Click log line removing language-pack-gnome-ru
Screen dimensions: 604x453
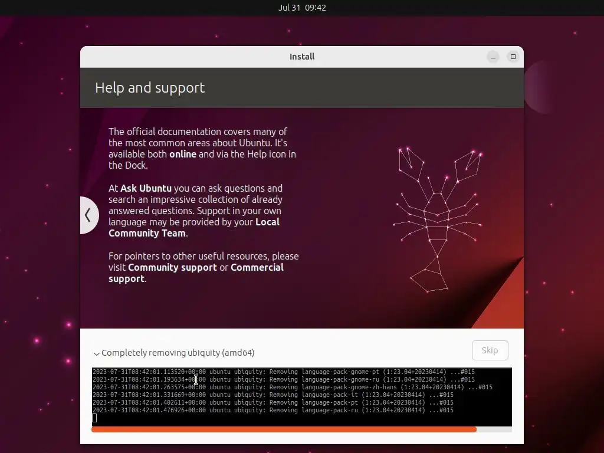284,380
